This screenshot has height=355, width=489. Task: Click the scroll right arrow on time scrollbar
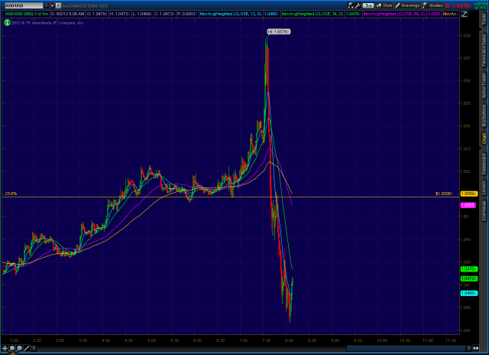[468, 348]
